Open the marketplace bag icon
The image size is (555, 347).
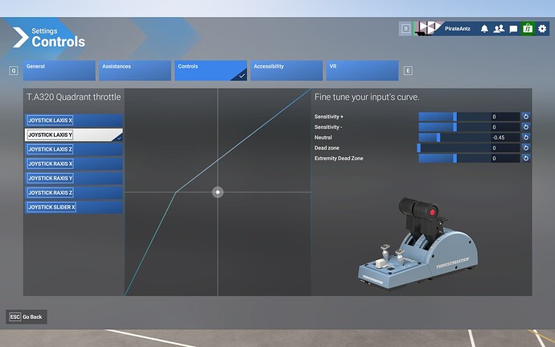(528, 29)
